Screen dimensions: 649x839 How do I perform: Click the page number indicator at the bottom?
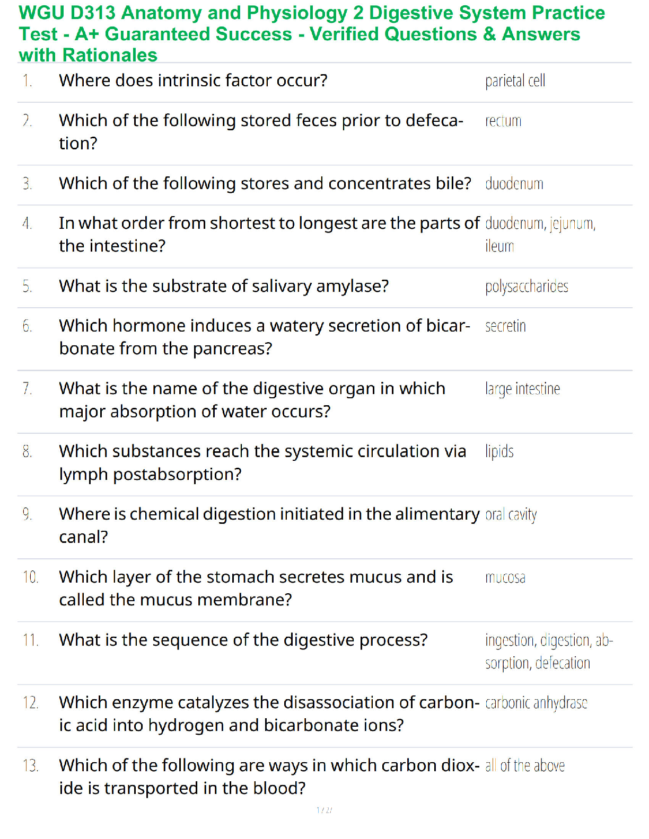(x=324, y=810)
